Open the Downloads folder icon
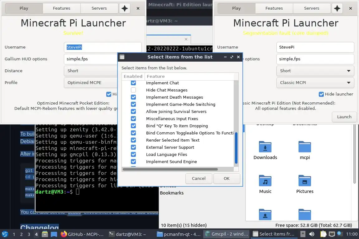 point(265,147)
